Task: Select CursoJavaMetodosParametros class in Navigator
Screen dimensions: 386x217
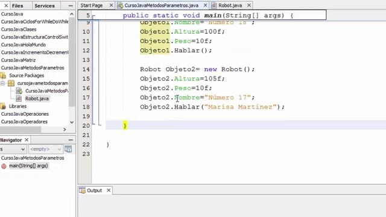Action: [x=33, y=158]
